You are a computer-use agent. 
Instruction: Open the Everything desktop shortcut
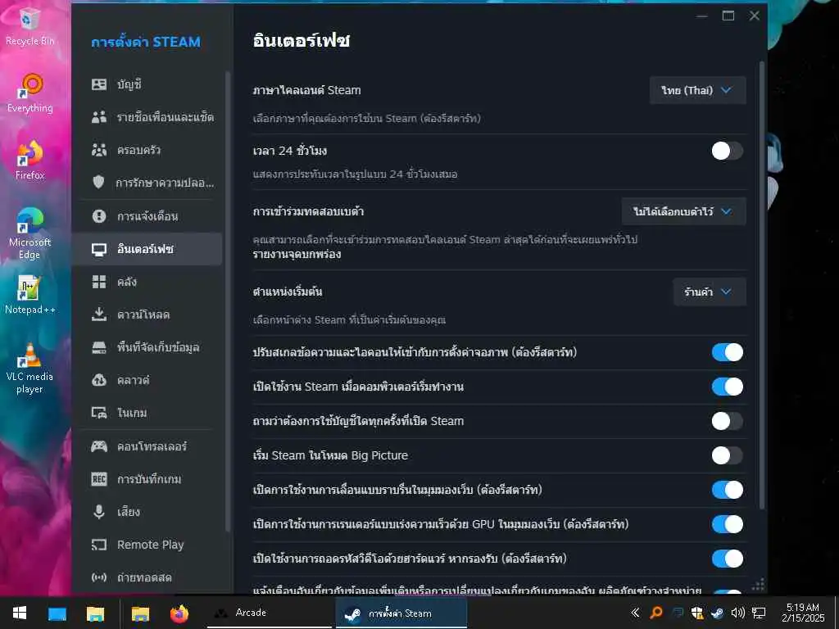click(x=29, y=93)
